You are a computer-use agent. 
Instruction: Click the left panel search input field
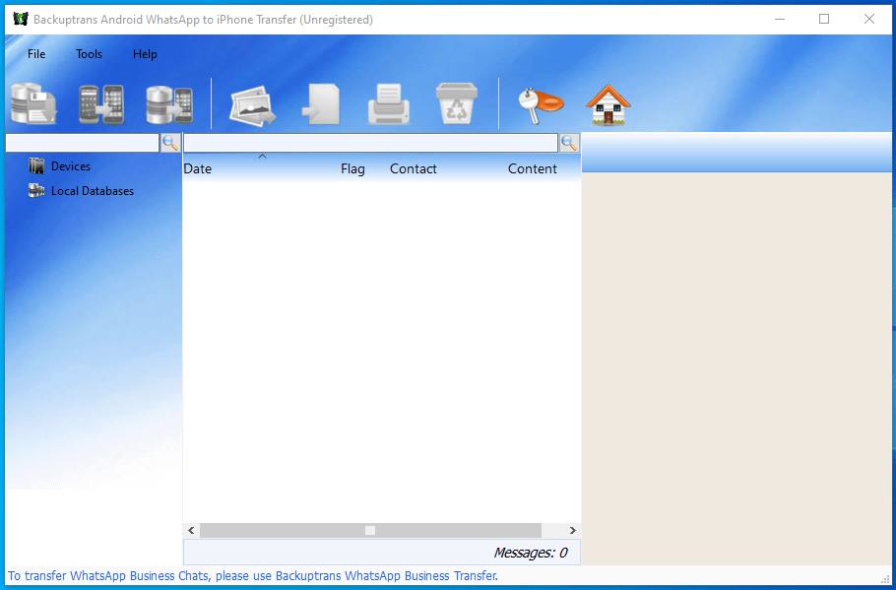point(83,143)
